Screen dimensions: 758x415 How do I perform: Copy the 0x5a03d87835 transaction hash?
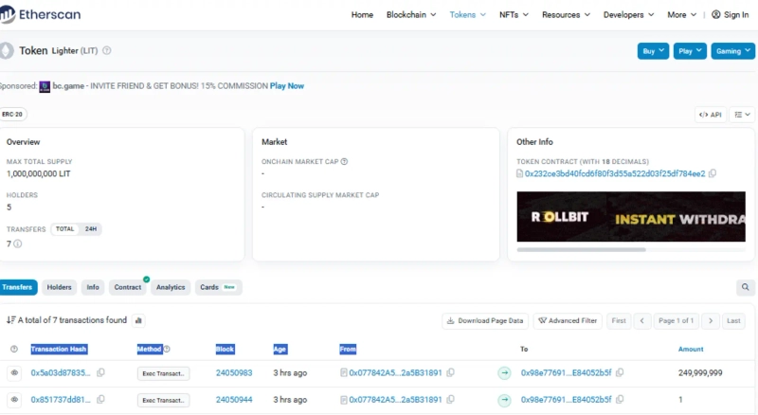[x=101, y=373]
